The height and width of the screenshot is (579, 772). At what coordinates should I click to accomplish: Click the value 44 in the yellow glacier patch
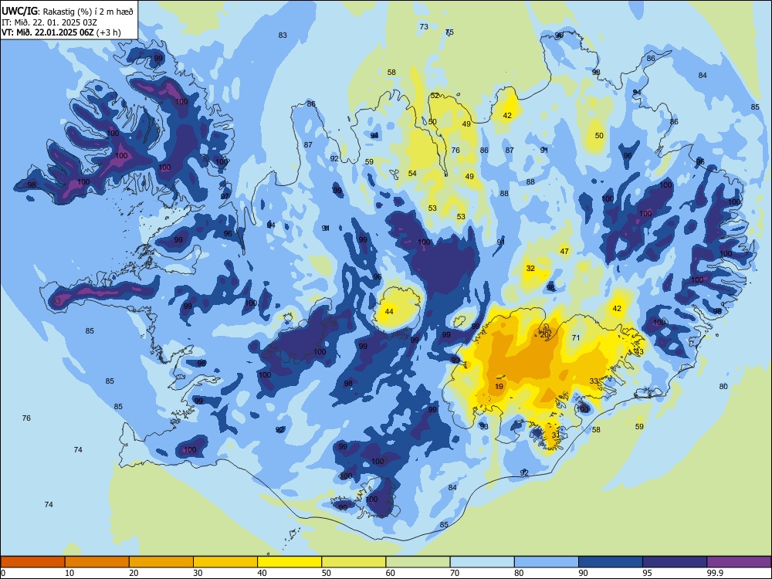[x=389, y=312]
